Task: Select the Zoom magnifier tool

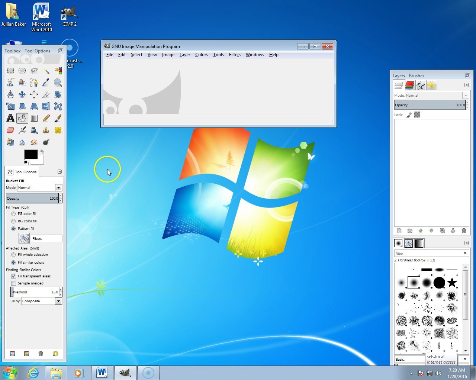Action: [x=58, y=83]
